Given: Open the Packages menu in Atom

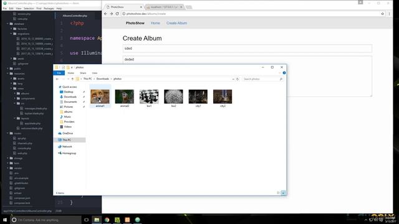Looking at the screenshot, I should (49, 8).
